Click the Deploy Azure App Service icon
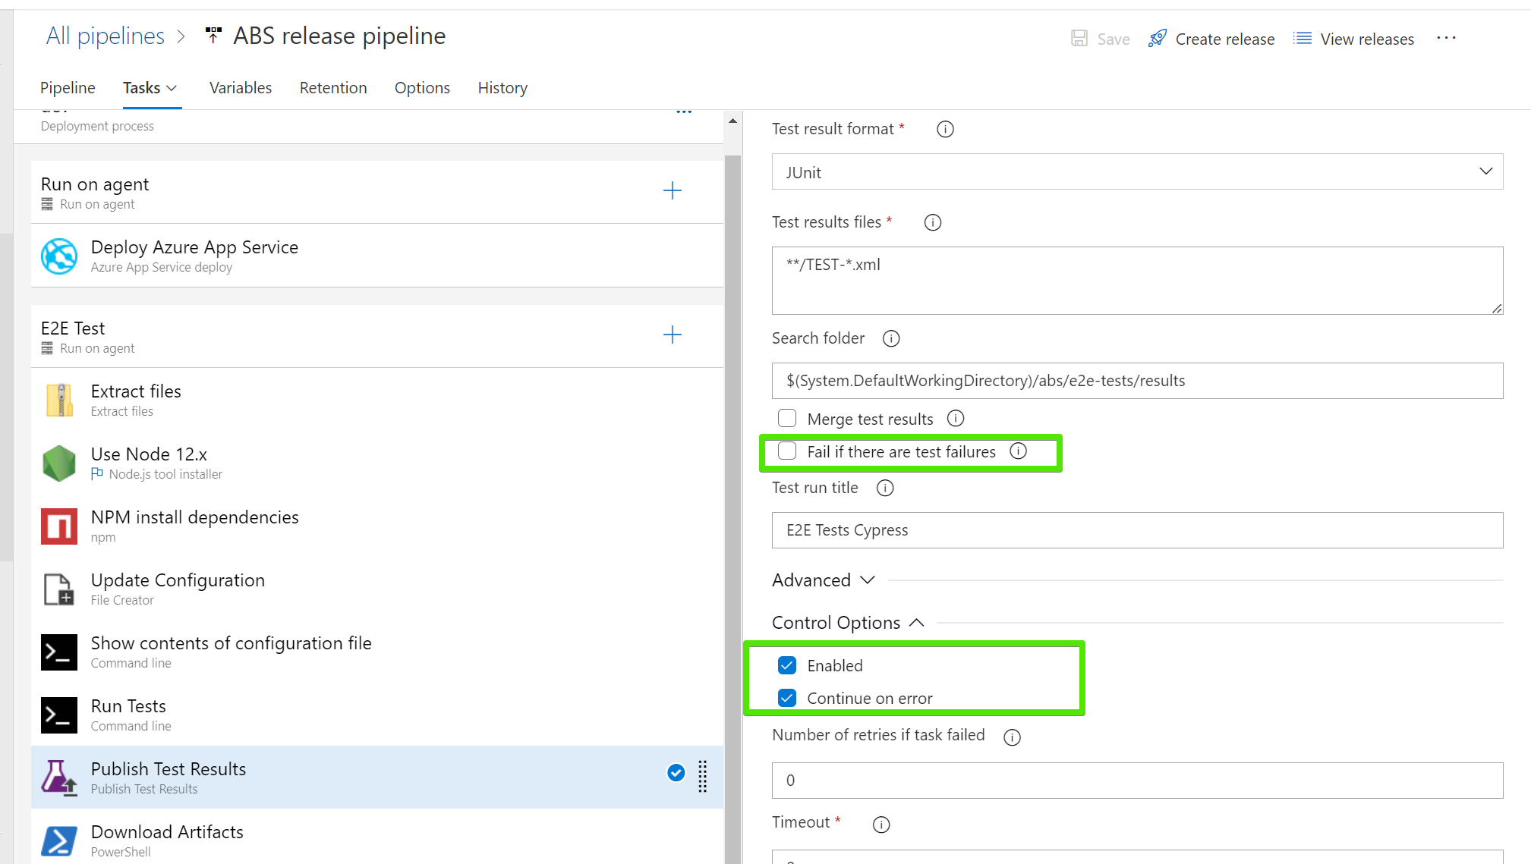Screen dimensions: 1531x864 pyautogui.click(x=59, y=256)
